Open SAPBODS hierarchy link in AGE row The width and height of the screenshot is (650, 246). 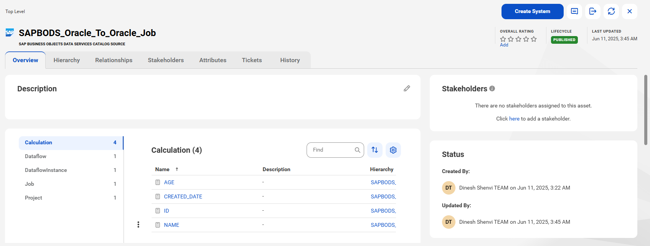[383, 182]
